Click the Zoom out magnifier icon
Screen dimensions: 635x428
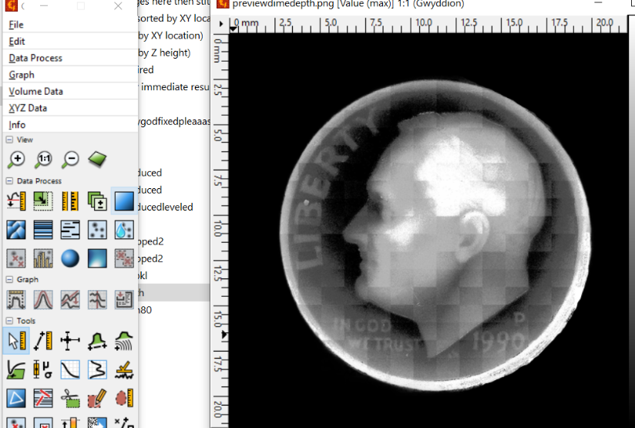(70, 160)
